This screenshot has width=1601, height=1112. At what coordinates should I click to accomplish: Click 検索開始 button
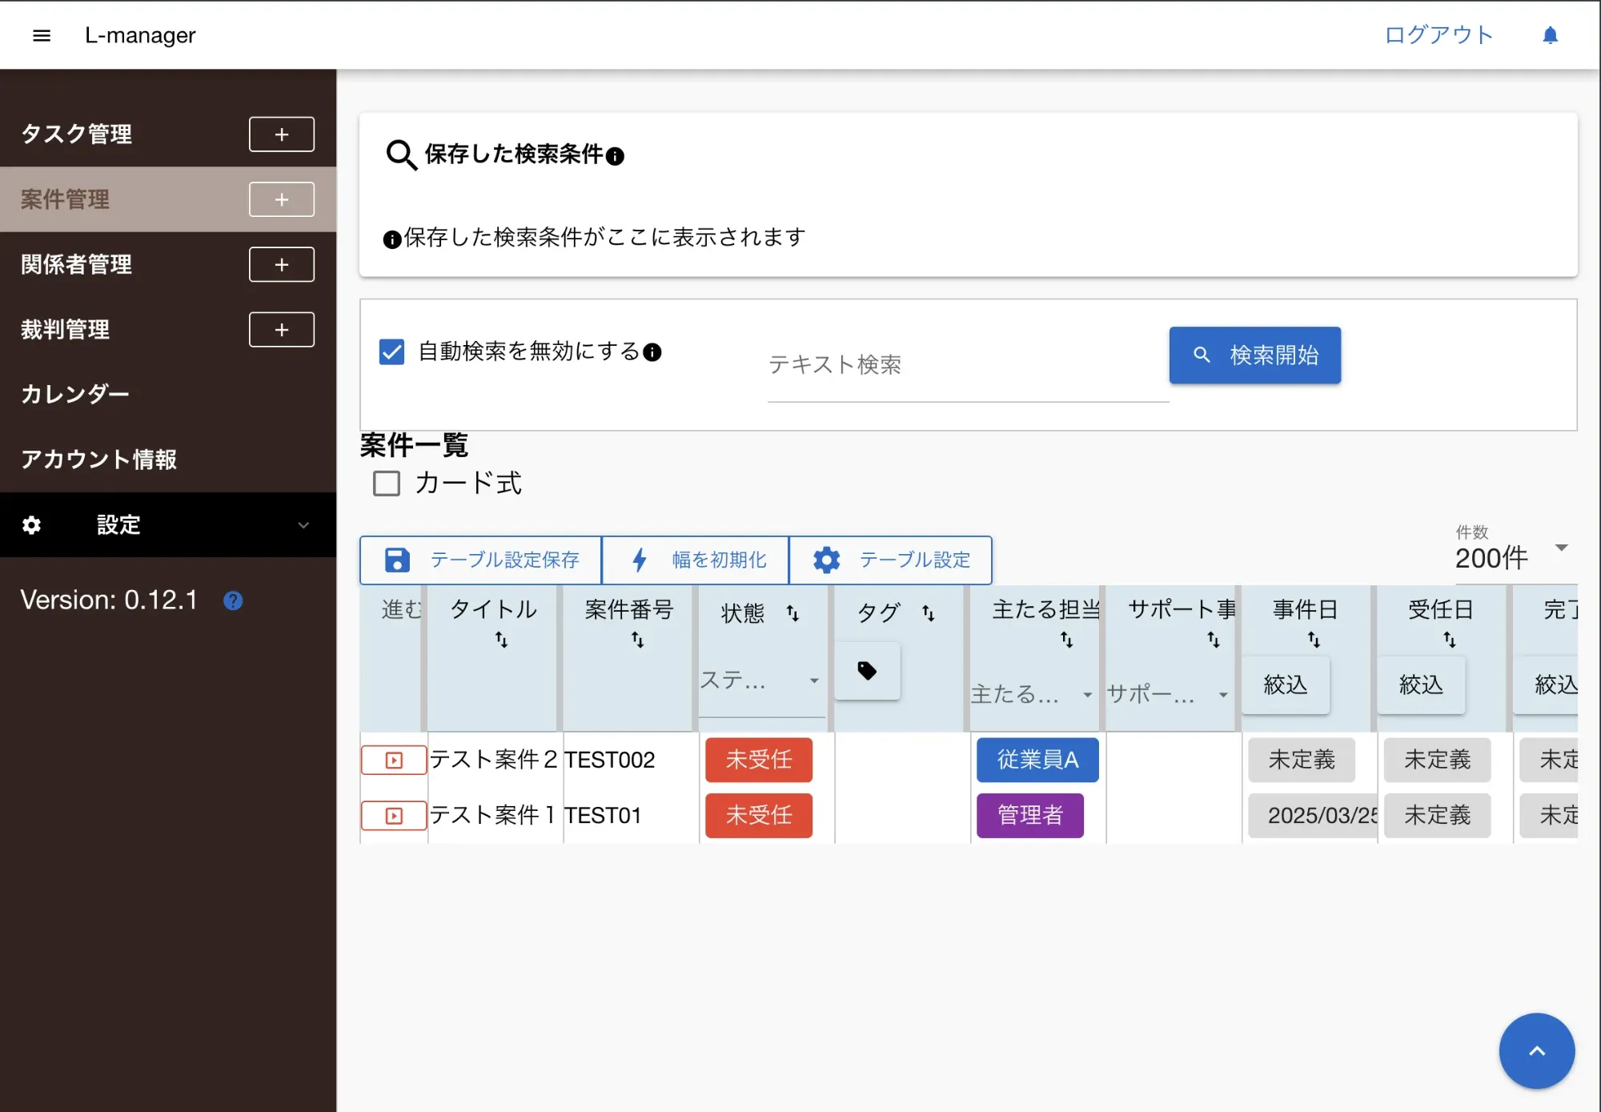pos(1254,355)
